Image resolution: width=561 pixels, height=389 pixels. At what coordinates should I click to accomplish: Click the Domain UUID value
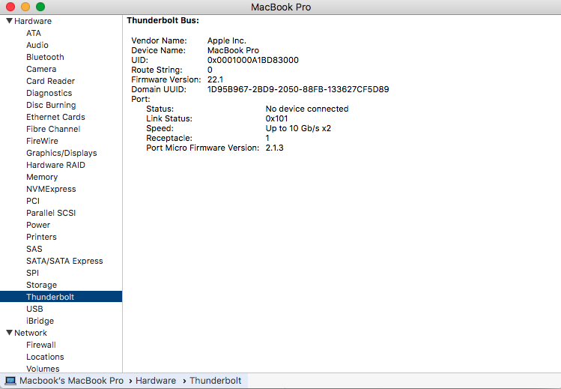[298, 89]
